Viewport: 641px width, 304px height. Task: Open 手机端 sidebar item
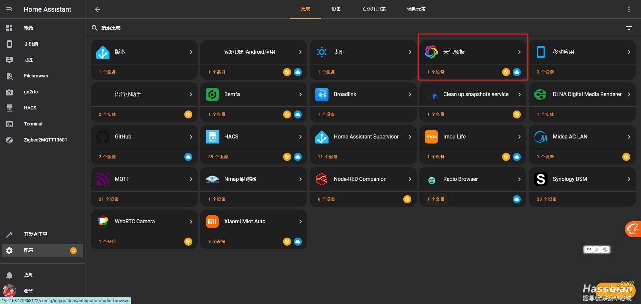(x=42, y=44)
